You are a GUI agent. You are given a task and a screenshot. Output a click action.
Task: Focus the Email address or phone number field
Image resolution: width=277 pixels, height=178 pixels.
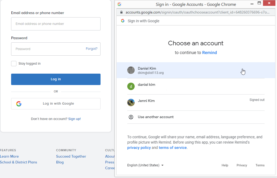(x=56, y=24)
